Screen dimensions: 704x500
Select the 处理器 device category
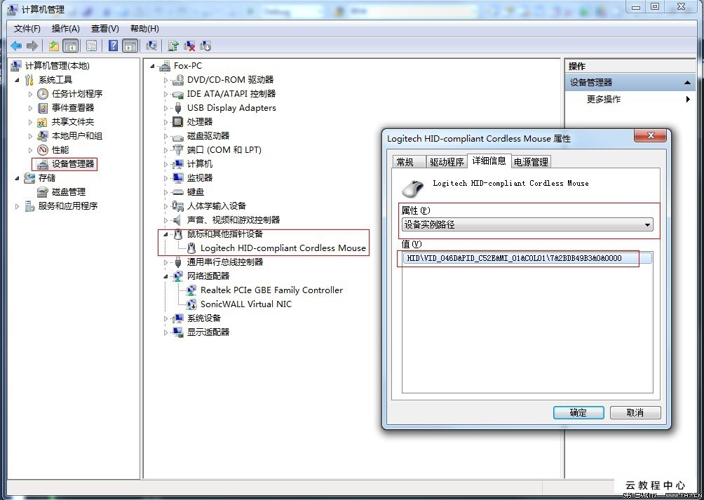[200, 121]
